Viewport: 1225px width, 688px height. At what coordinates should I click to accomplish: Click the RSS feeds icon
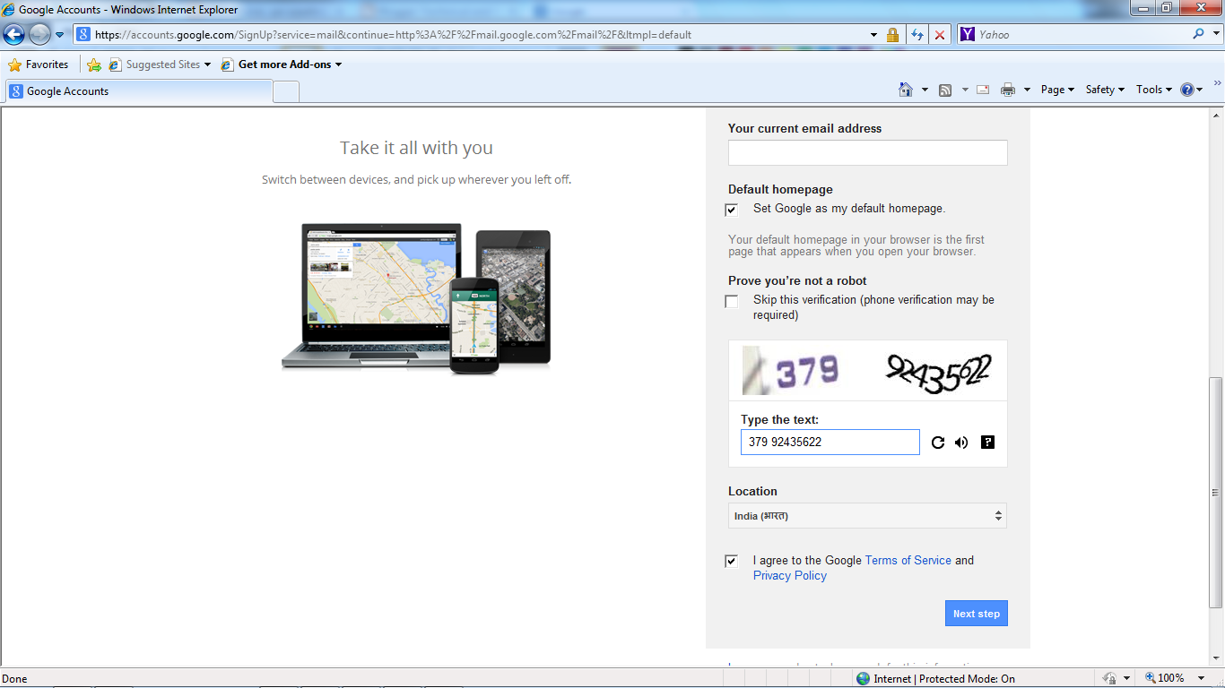pos(945,90)
